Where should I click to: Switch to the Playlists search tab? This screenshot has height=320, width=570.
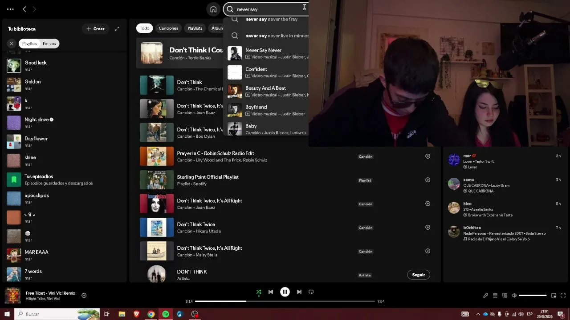pyautogui.click(x=195, y=28)
